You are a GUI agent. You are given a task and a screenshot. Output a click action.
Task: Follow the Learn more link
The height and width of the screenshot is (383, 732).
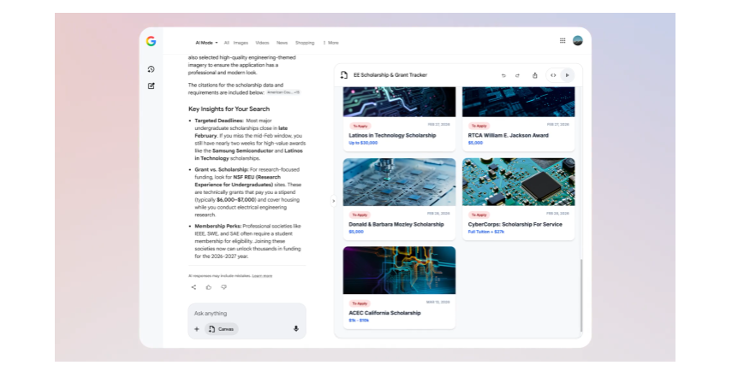coord(262,276)
